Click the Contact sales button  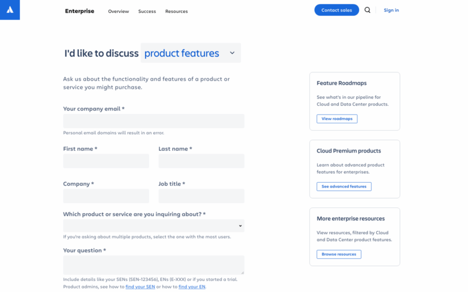coord(336,10)
